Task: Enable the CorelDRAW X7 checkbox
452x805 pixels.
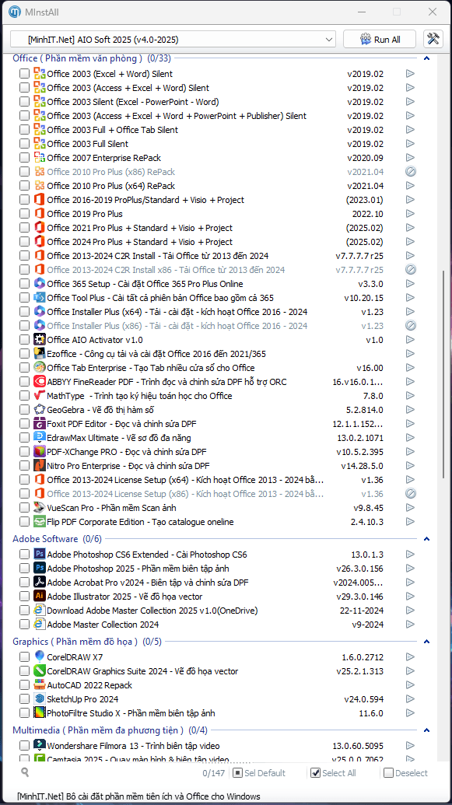Action: (24, 656)
